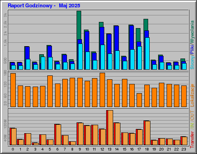Click the hour label "19" on the x-axis
Viewport: 197px width, 154px height.
(154, 149)
